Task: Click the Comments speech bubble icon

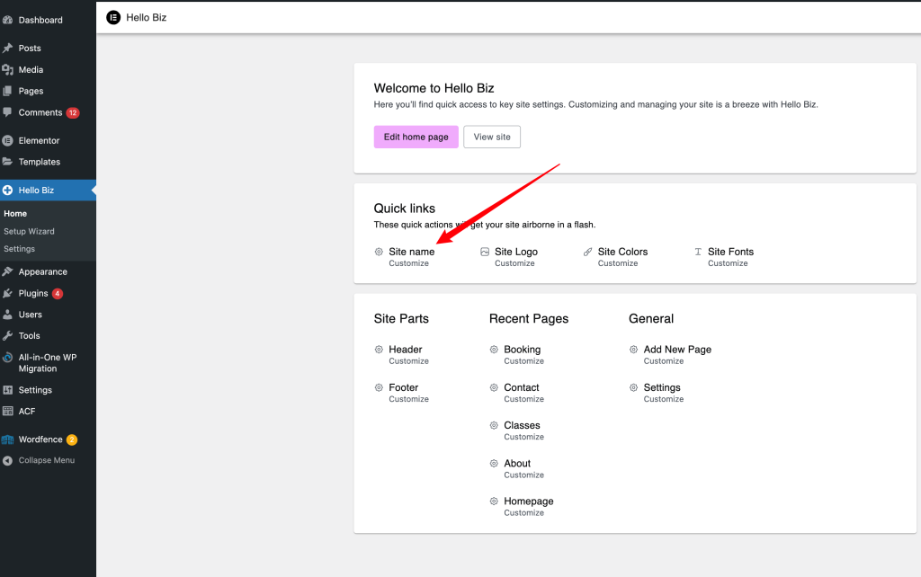Action: pos(7,112)
